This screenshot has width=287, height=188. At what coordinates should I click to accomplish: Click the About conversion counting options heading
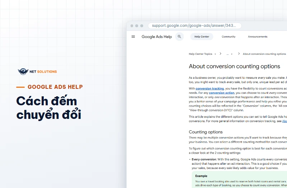tap(235, 66)
